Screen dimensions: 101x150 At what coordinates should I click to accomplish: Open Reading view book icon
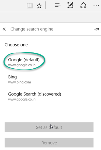pyautogui.click(x=30, y=6)
